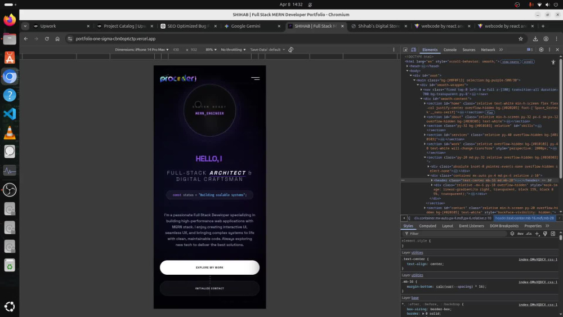Switch to the Sources tab
The height and width of the screenshot is (317, 563).
tap(468, 50)
